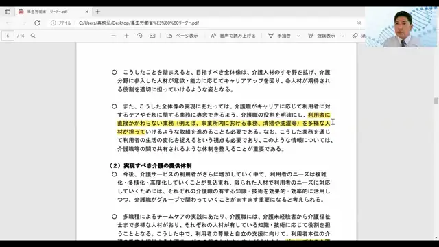Image resolution: width=439 pixels, height=247 pixels.
Task: Expand the 手描き dropdown arrow
Action: coord(298,36)
